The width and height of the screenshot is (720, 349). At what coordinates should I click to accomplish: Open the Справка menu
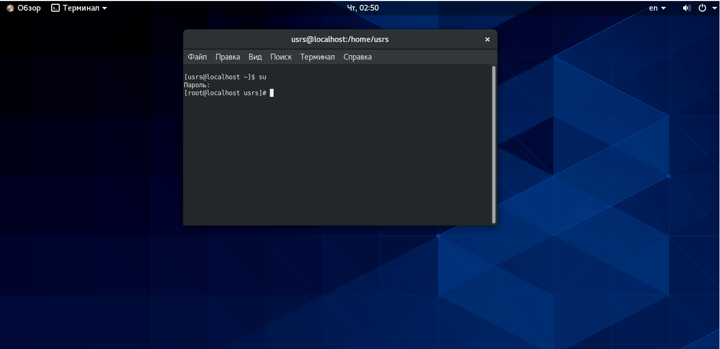click(357, 56)
